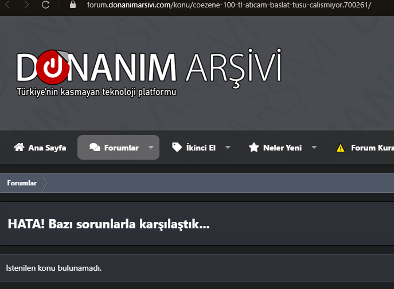Expand the Neler Yeni dropdown arrow

pyautogui.click(x=314, y=148)
